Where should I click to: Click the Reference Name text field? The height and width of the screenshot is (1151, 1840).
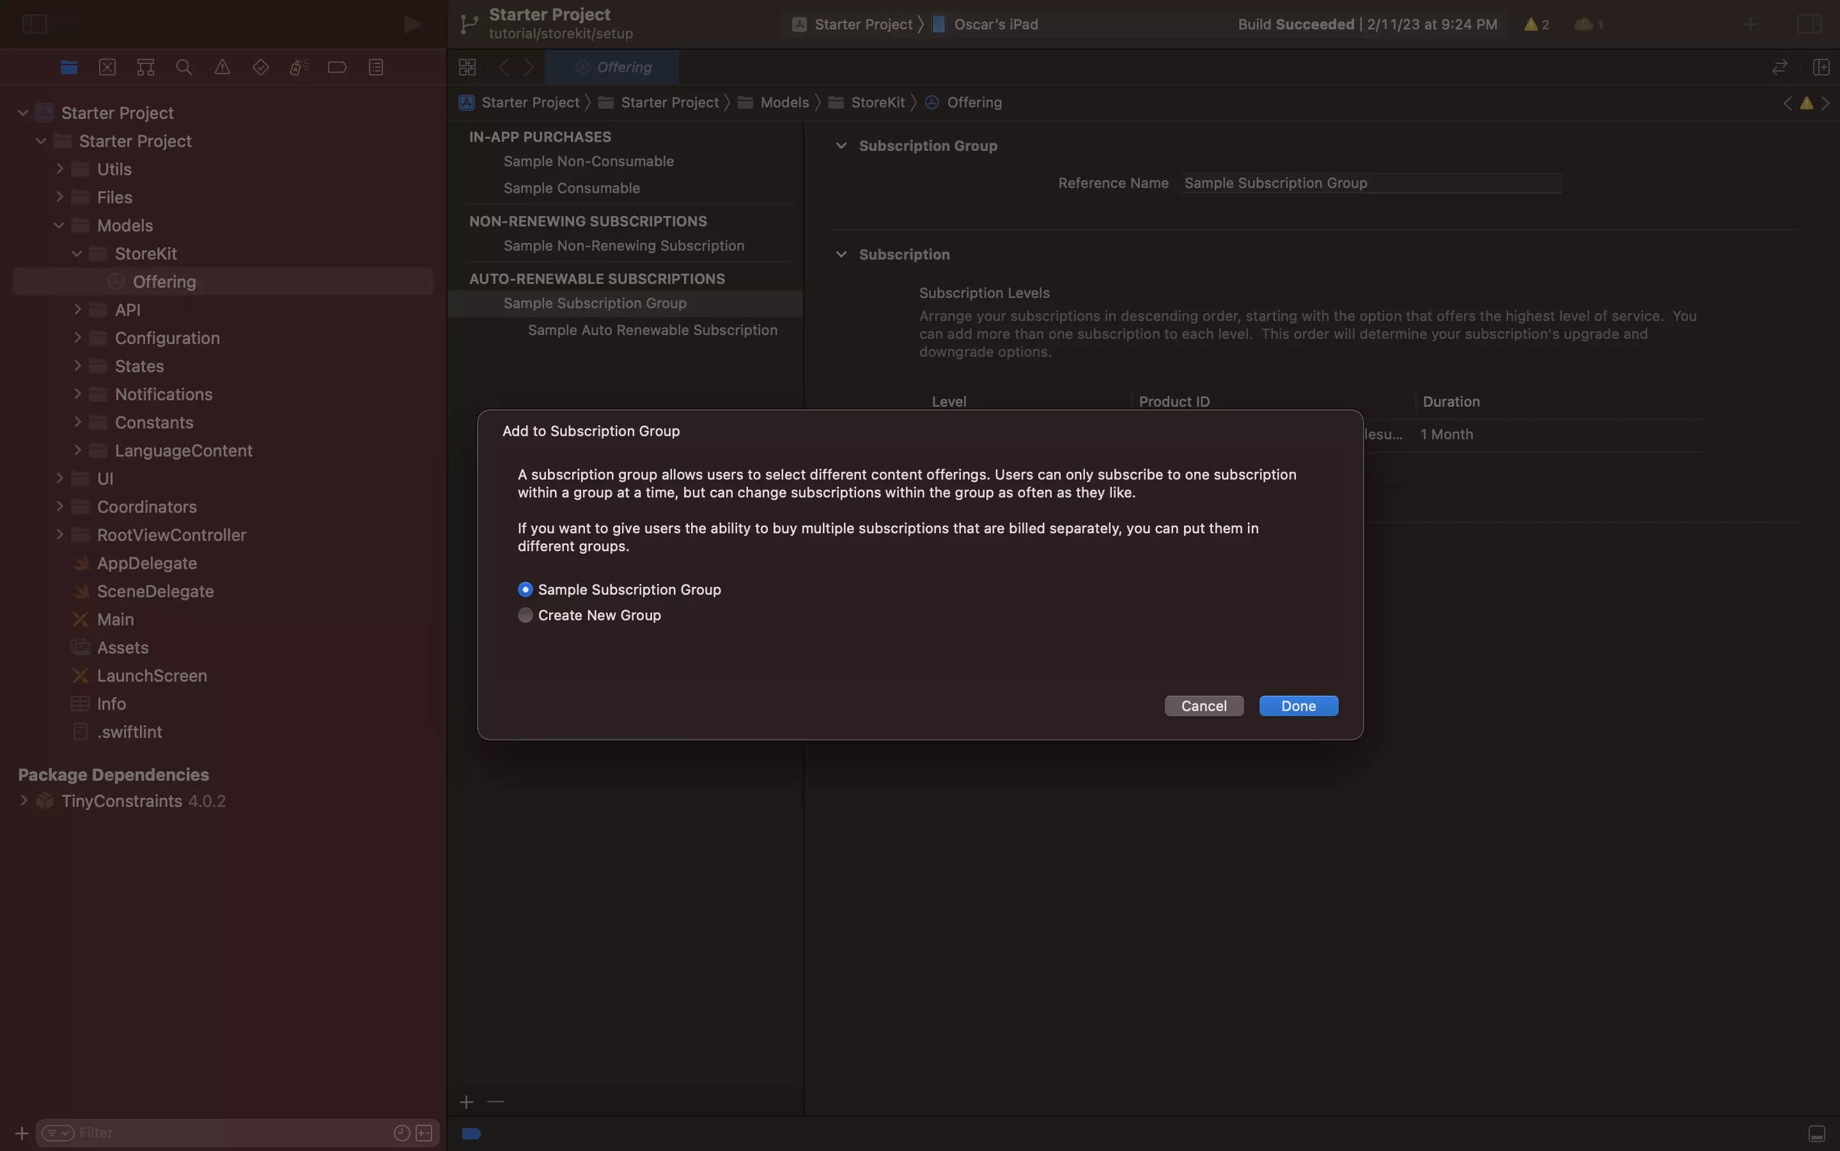point(1371,183)
